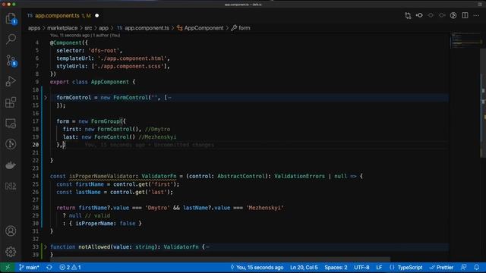Click the toggle file blame icon
The width and height of the screenshot is (486, 273).
(x=419, y=15)
